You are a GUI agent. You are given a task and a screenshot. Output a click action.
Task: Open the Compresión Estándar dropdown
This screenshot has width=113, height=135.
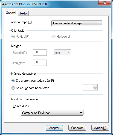point(52,113)
